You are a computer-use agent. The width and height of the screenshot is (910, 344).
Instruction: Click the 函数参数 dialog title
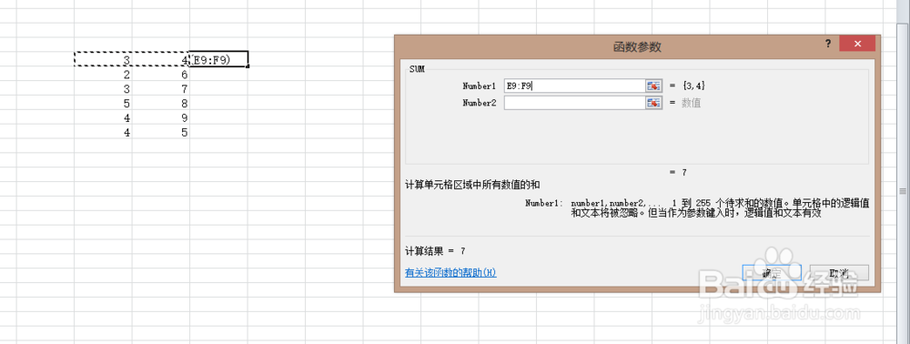[x=637, y=47]
